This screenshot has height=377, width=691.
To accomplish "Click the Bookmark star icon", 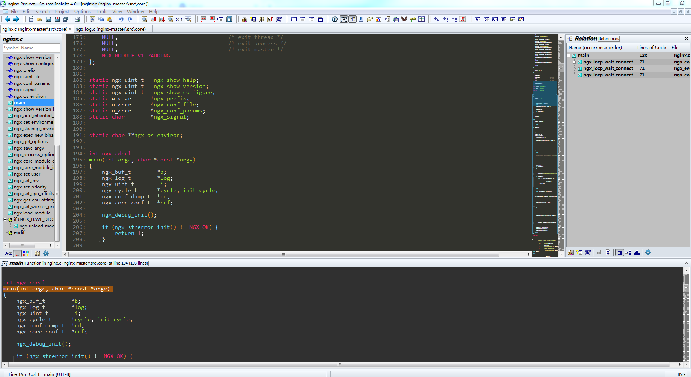I will coord(229,19).
